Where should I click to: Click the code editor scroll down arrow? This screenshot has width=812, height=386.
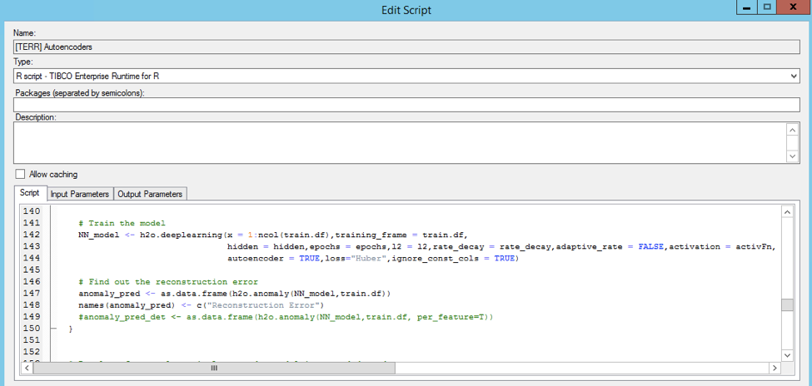tap(787, 355)
